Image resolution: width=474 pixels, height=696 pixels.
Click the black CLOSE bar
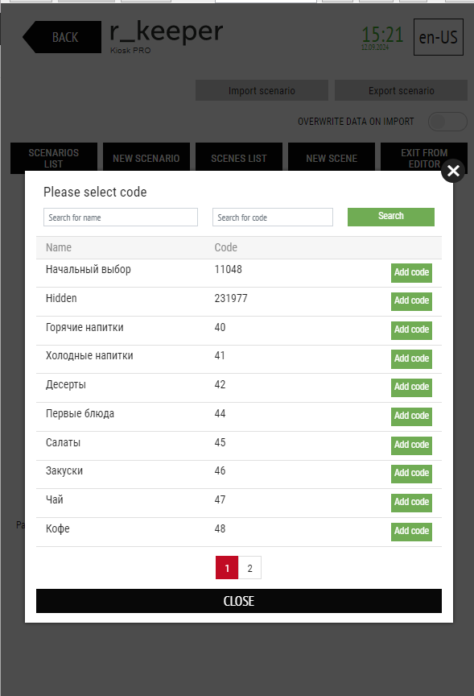[x=238, y=601]
